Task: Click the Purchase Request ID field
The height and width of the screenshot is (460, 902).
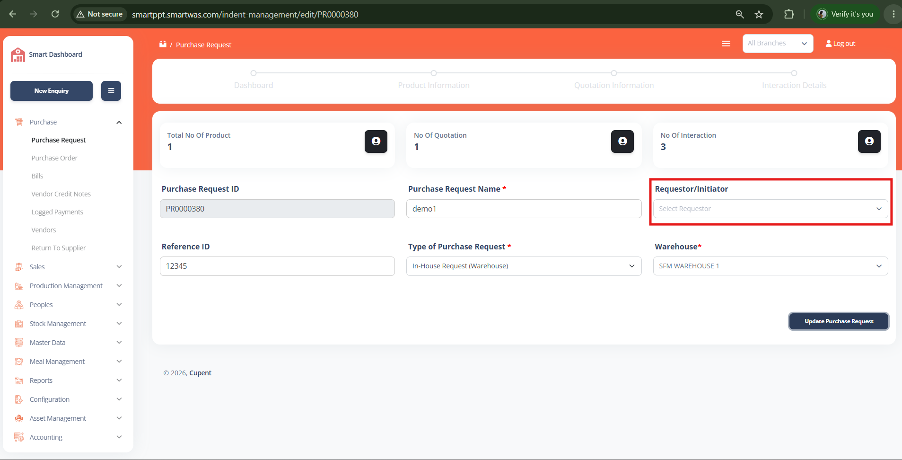Action: [x=277, y=209]
